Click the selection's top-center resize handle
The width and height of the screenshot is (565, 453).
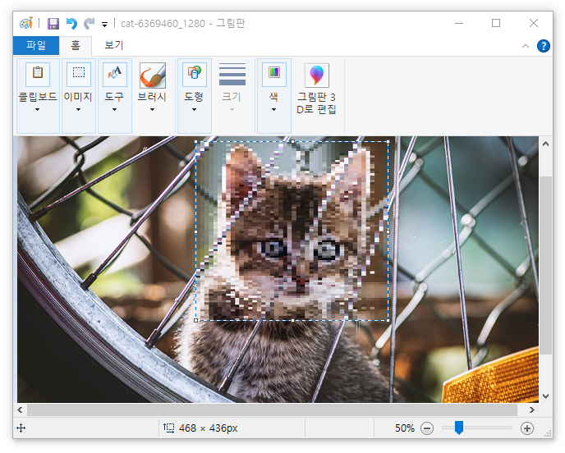pyautogui.click(x=292, y=141)
